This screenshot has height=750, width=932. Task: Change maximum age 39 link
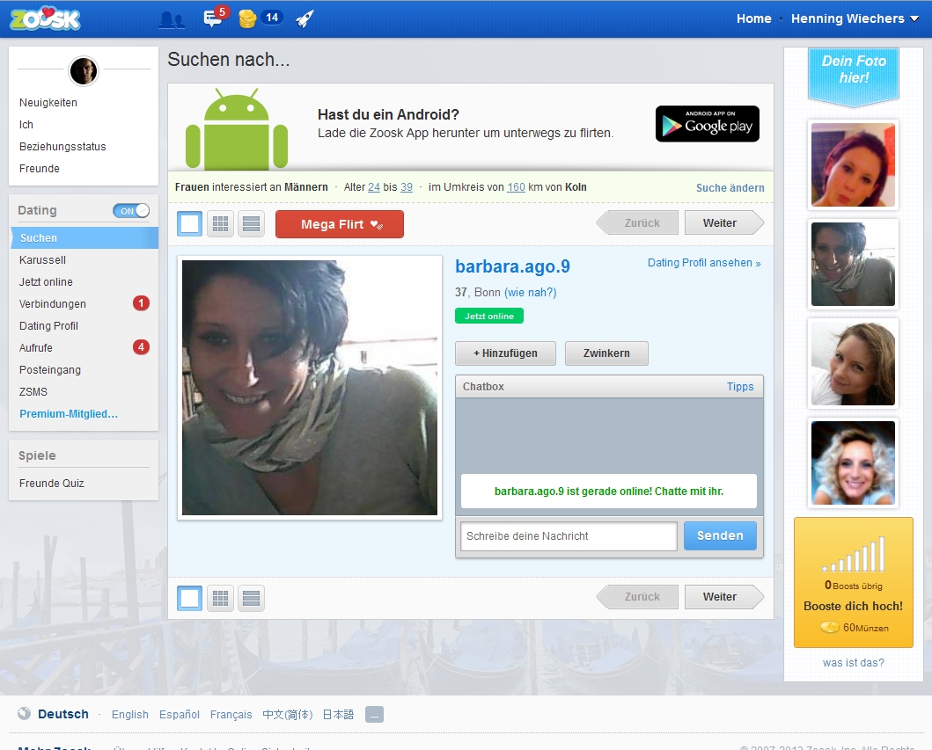(407, 187)
